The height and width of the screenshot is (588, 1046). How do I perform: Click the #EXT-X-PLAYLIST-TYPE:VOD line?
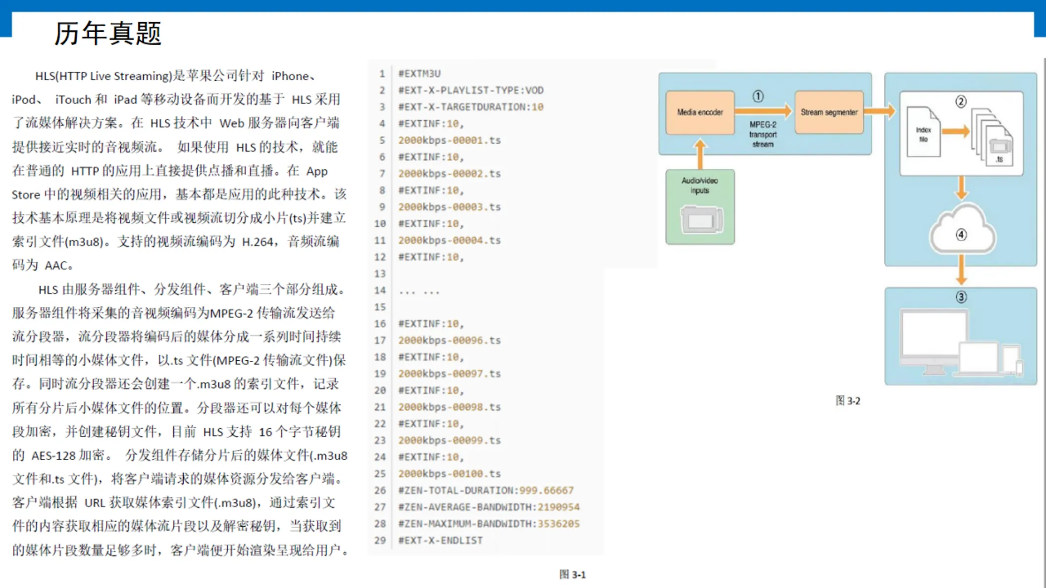(x=471, y=90)
